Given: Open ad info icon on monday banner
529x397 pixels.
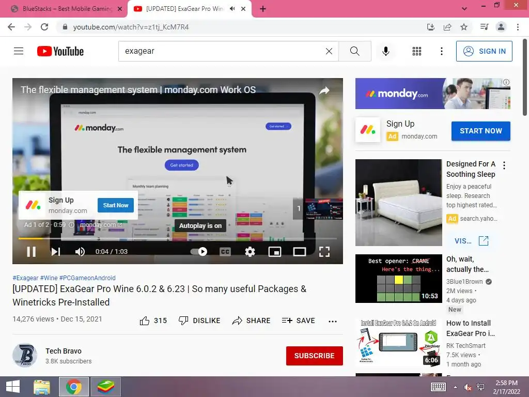Looking at the screenshot, I should [x=506, y=82].
